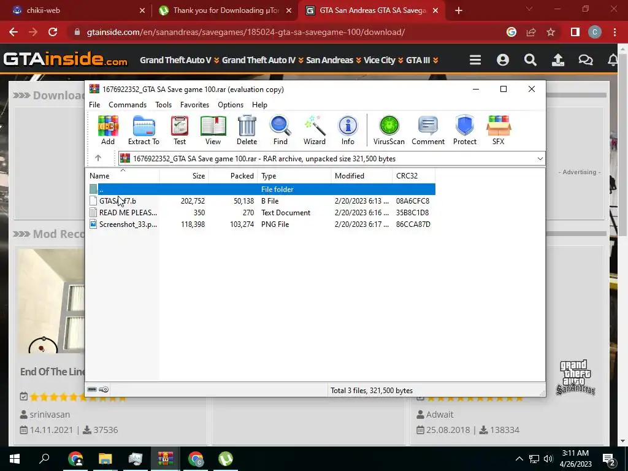Image resolution: width=628 pixels, height=471 pixels.
Task: Click the Delete trash can icon
Action: 247,130
